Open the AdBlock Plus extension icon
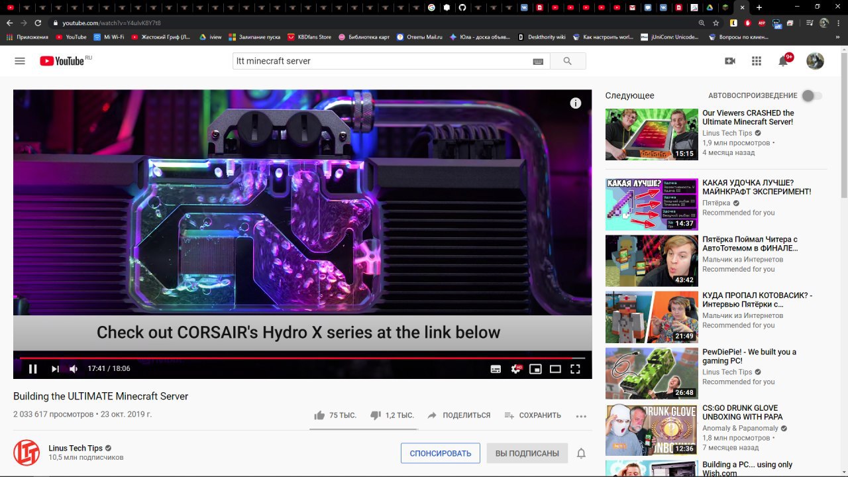 [x=762, y=23]
